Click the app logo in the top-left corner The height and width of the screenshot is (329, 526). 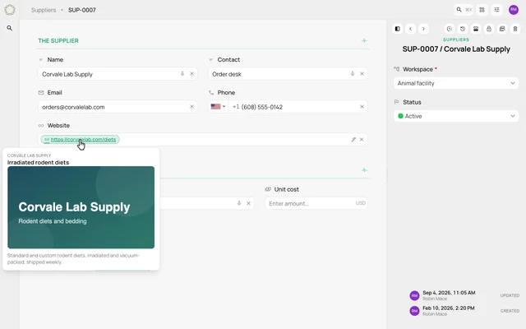10,10
